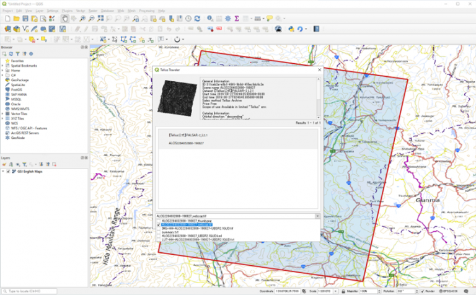Select the Identify Features tool
The height and width of the screenshot is (295, 476).
coord(209,19)
